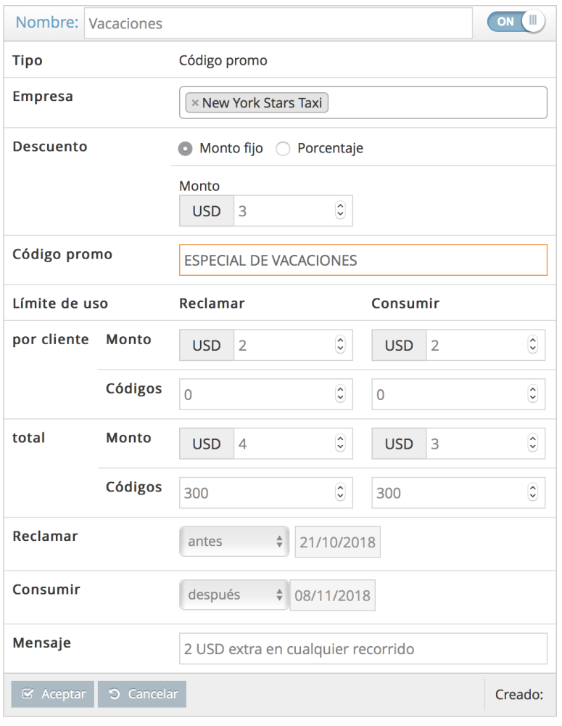Select the Monto fijo radio button
The width and height of the screenshot is (562, 726).
click(x=186, y=149)
